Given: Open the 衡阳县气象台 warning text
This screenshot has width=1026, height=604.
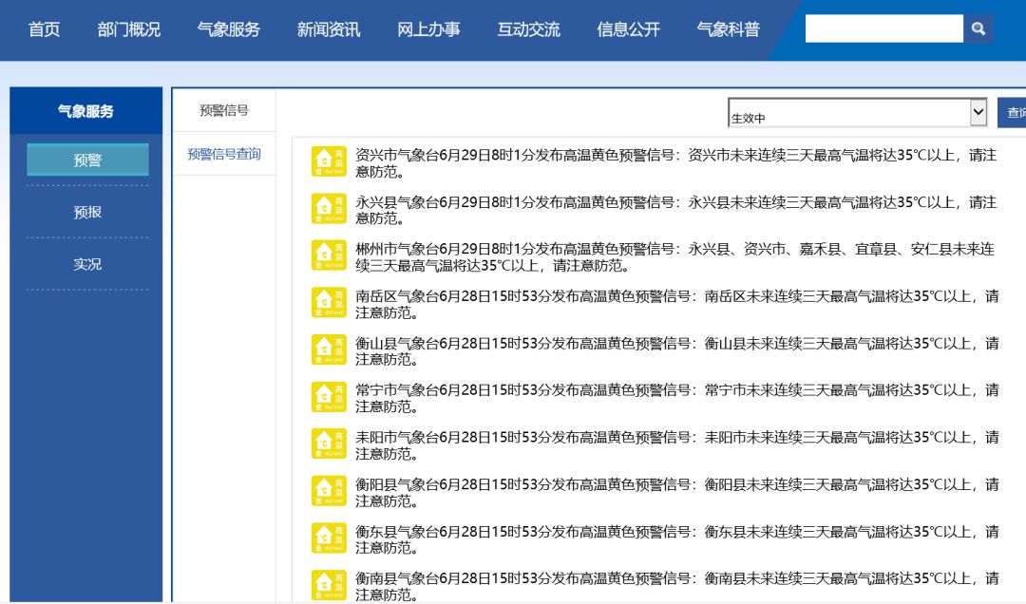Looking at the screenshot, I should pos(677,493).
